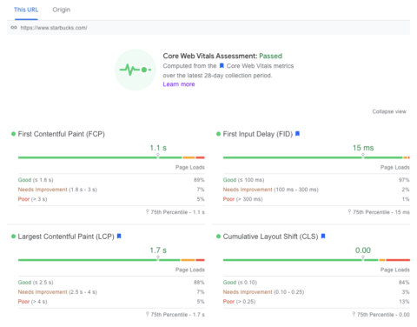The height and width of the screenshot is (327, 417).
Task: Click the red poor segment of CLS bar
Action: [x=398, y=260]
